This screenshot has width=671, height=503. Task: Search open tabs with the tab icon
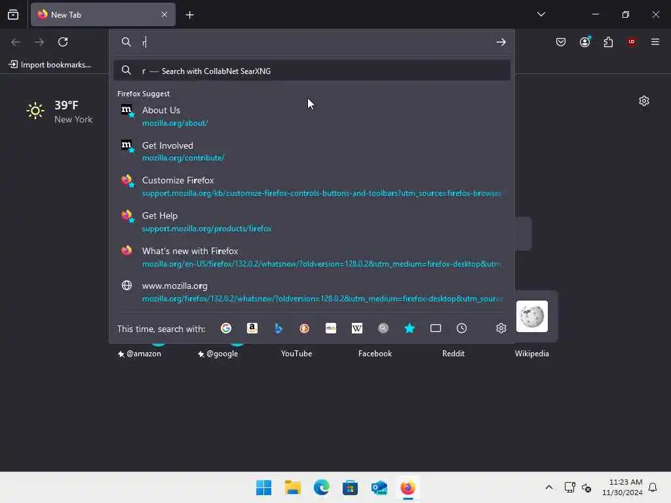(x=436, y=329)
